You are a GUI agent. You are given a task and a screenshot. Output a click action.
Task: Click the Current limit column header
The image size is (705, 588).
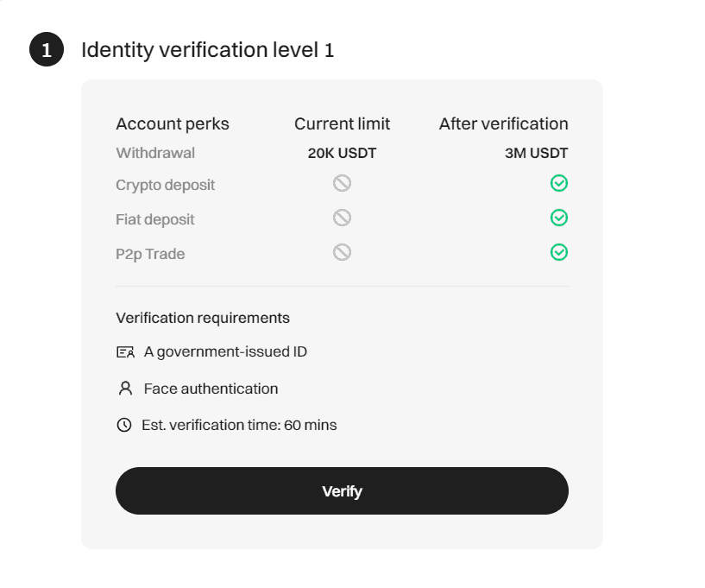(x=342, y=123)
